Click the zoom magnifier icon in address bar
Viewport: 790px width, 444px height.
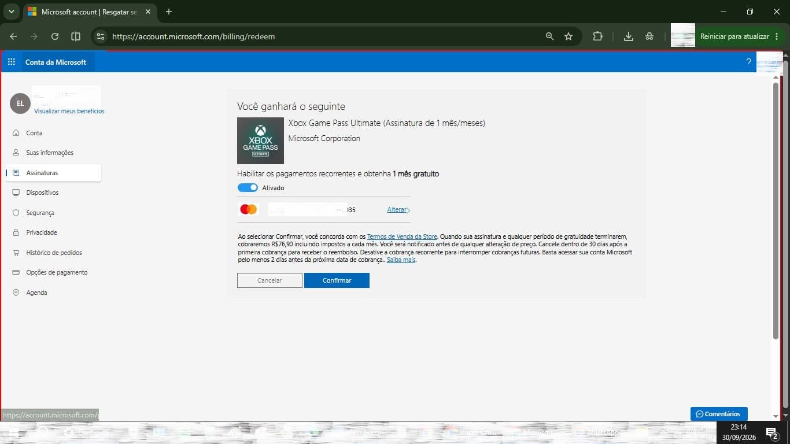pyautogui.click(x=549, y=36)
